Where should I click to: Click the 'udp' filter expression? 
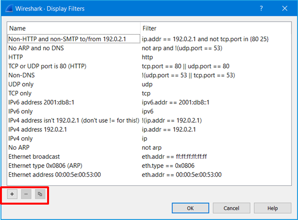147,84
